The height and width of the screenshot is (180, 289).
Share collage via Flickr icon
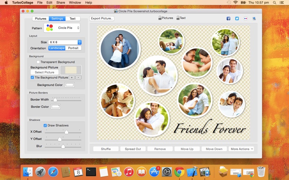pos(246,19)
